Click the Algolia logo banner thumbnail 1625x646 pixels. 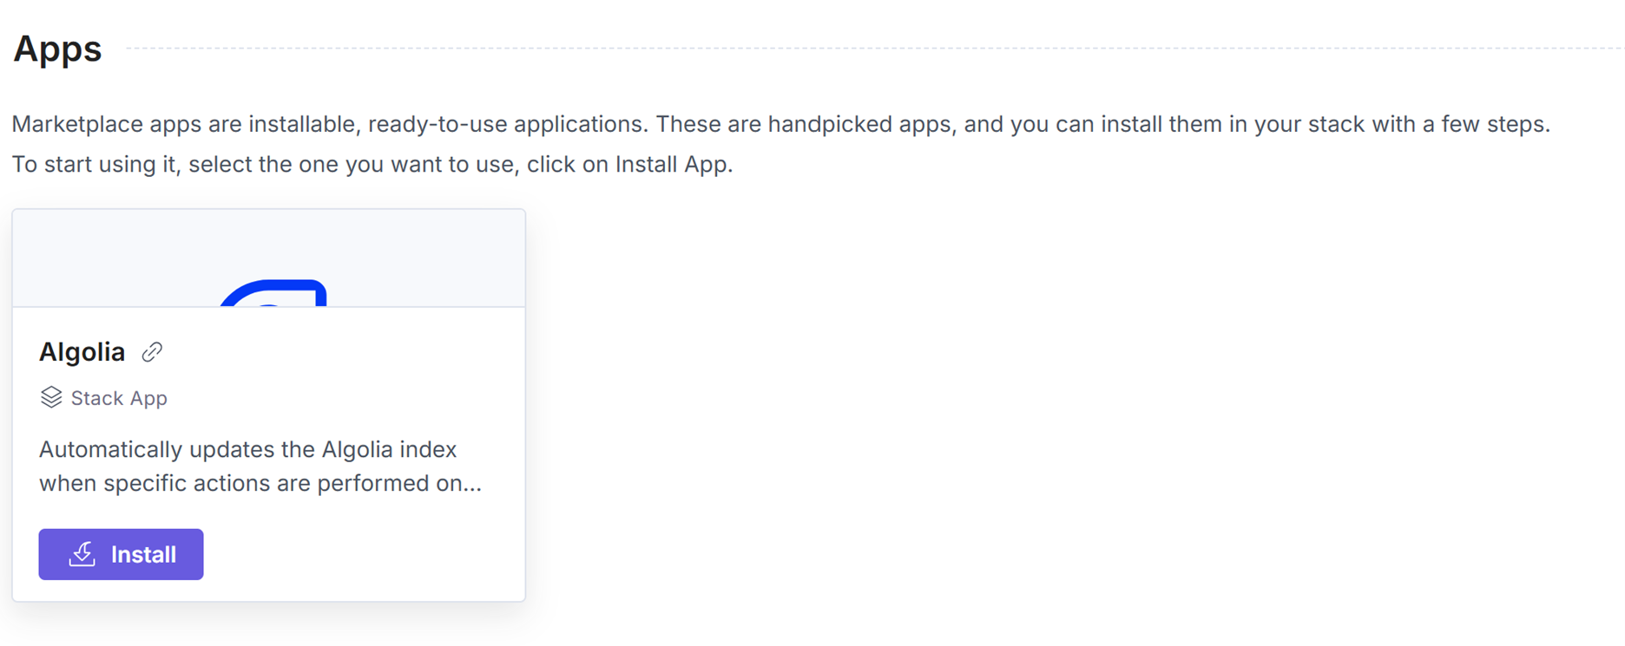(x=269, y=258)
